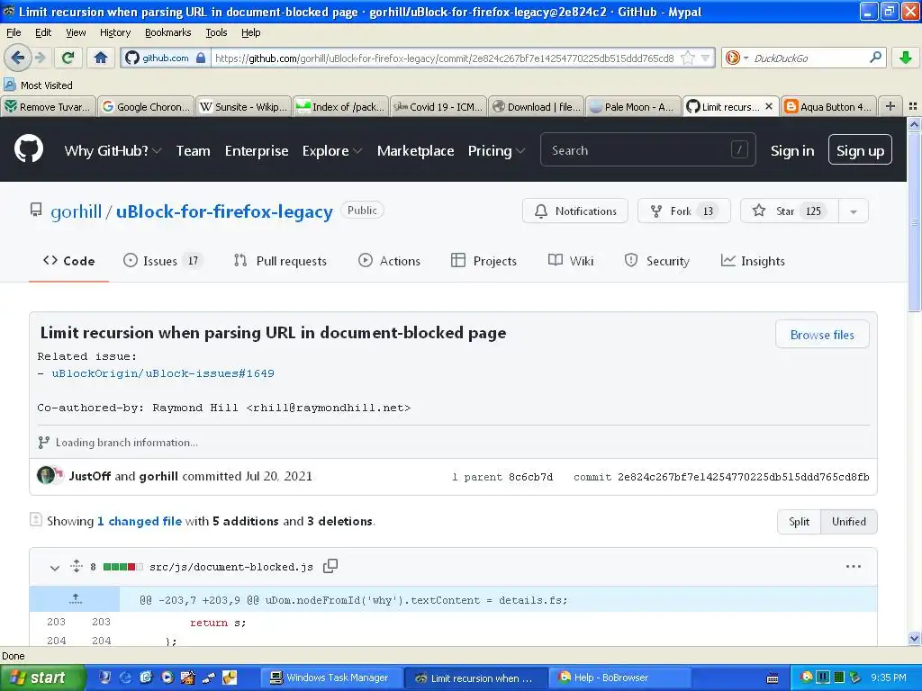Open the Bookmarks menu
922x691 pixels.
tap(168, 32)
